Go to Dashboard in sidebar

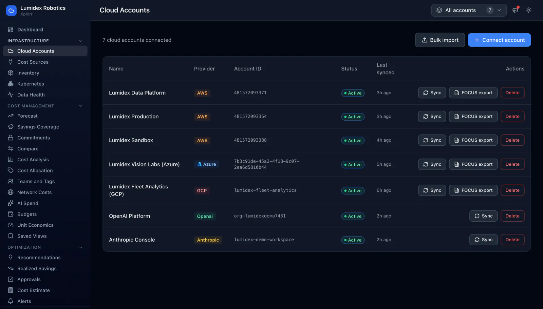[45, 29]
